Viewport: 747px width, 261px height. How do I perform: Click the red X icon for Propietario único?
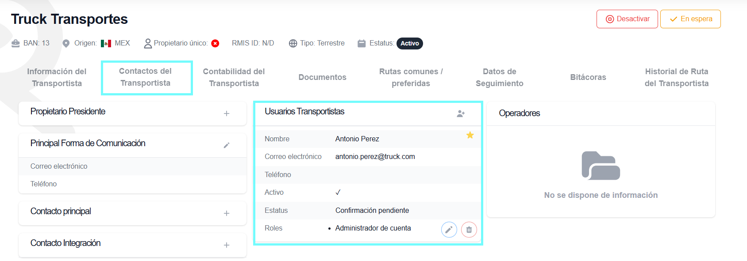pyautogui.click(x=215, y=43)
